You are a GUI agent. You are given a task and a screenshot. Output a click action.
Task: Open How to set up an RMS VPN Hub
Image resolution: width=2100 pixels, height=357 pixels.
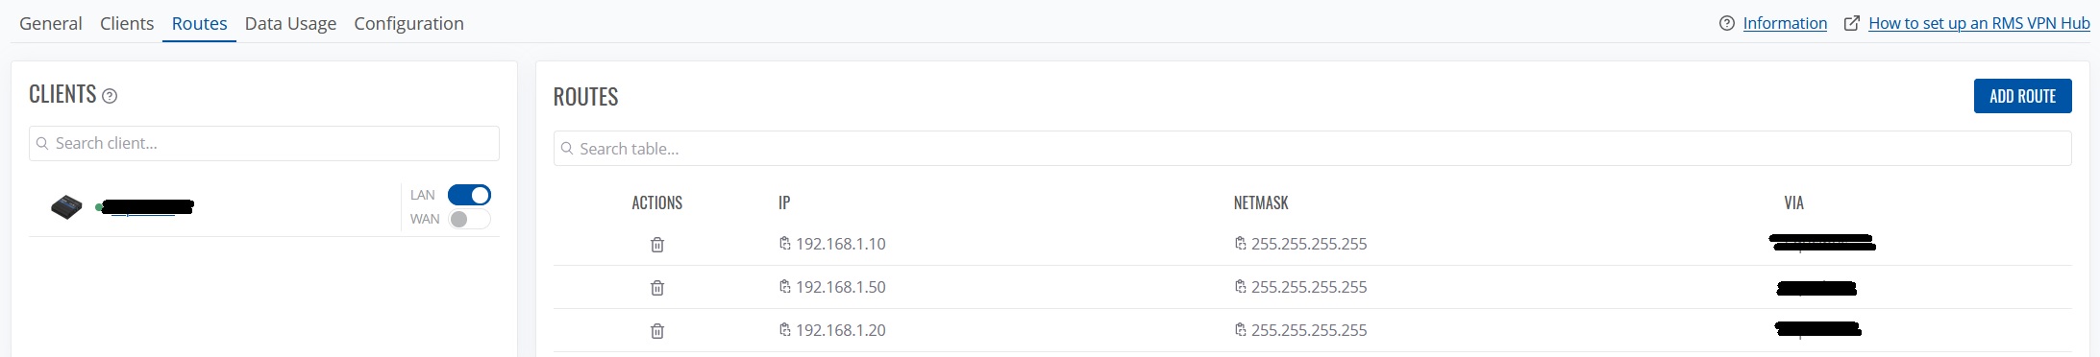pyautogui.click(x=1979, y=23)
